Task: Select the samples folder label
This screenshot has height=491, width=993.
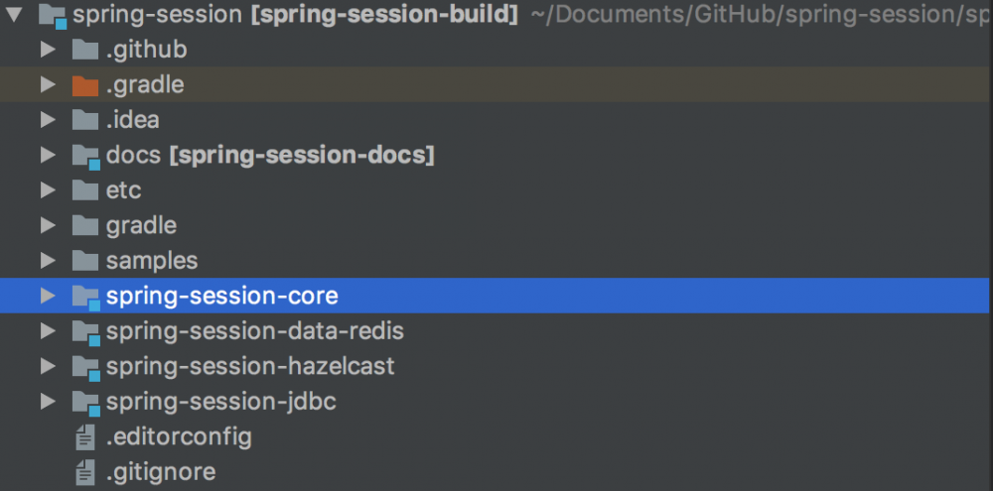Action: coord(152,261)
